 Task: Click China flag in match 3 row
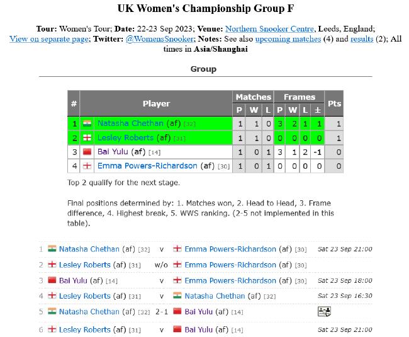click(52, 280)
